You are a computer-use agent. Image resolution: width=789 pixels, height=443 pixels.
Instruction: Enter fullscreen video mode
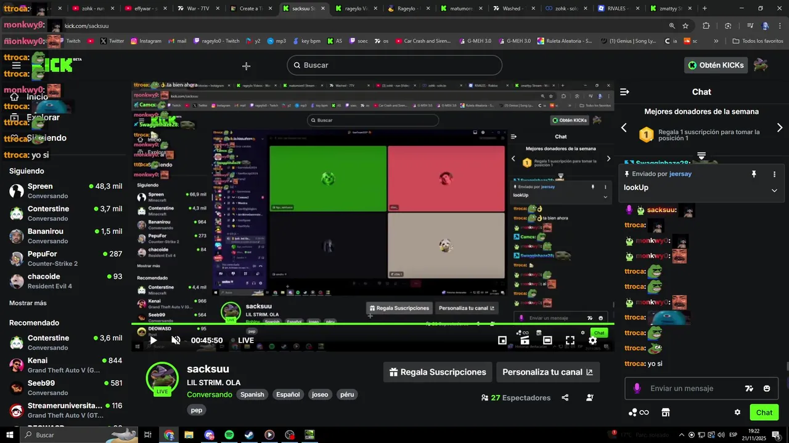570,340
